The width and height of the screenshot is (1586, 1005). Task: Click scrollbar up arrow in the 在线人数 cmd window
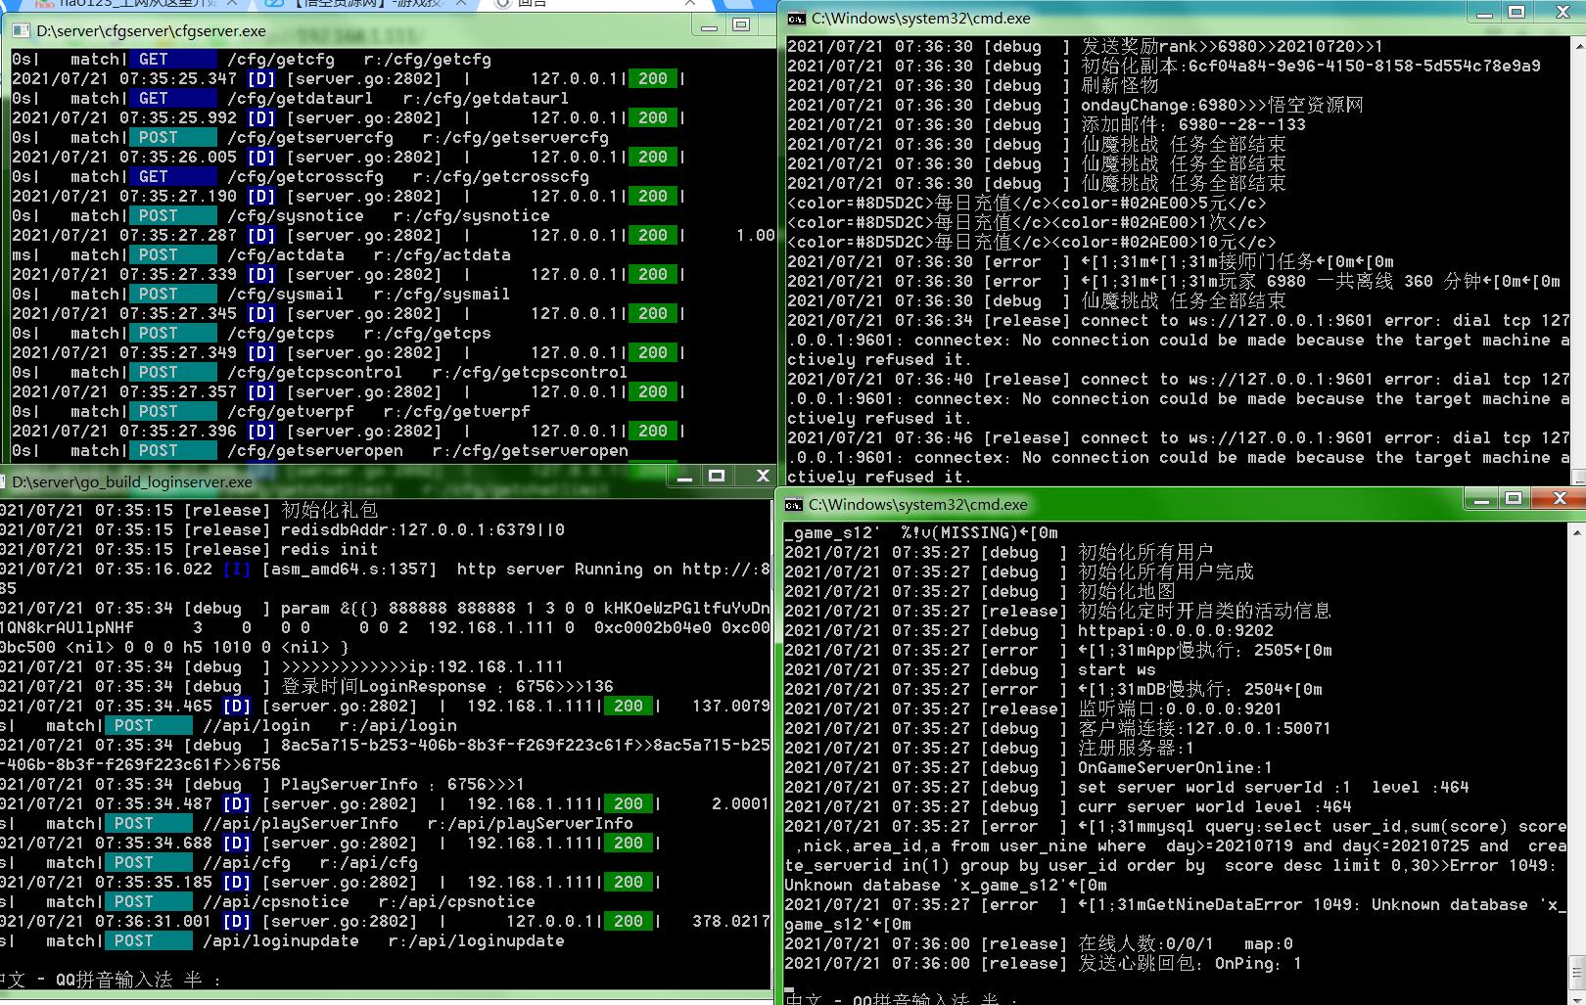point(1577,531)
